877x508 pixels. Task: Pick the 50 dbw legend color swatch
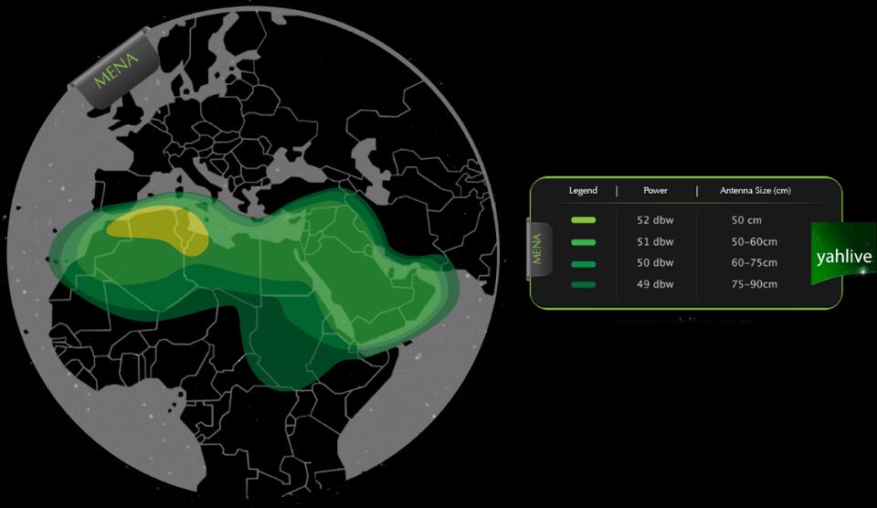point(583,264)
